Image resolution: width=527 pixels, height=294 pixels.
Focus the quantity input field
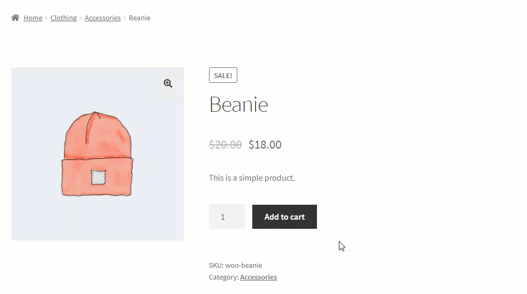pyautogui.click(x=227, y=216)
